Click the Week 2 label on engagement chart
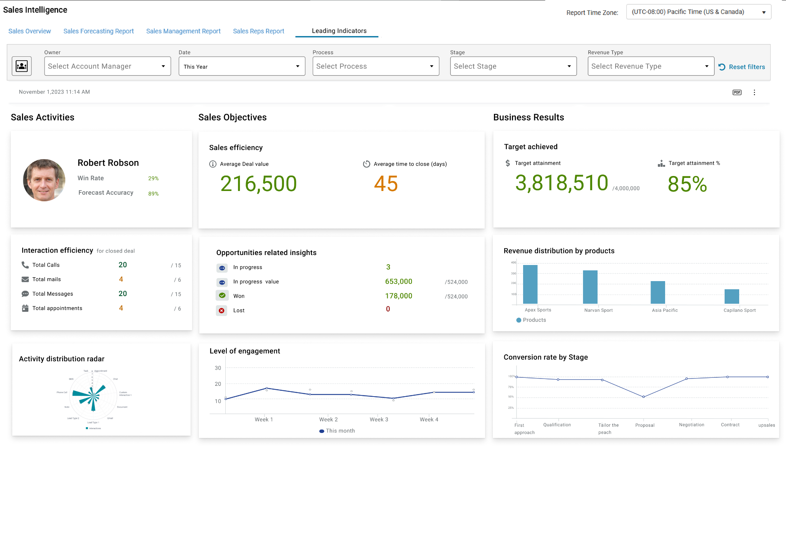This screenshot has width=786, height=558. (x=329, y=420)
